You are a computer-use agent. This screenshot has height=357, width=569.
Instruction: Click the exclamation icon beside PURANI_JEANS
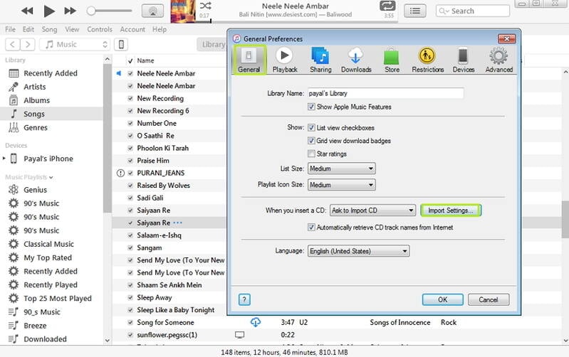[120, 173]
